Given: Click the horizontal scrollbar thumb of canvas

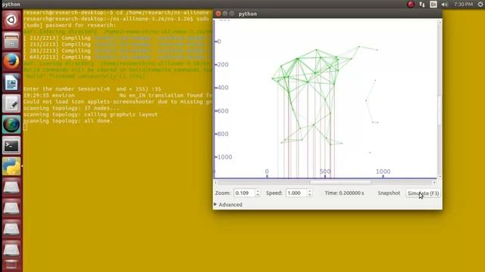Looking at the screenshot, I should tap(340, 183).
